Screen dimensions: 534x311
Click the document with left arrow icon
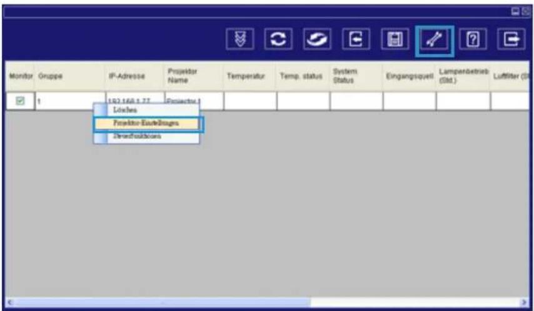[x=356, y=39]
